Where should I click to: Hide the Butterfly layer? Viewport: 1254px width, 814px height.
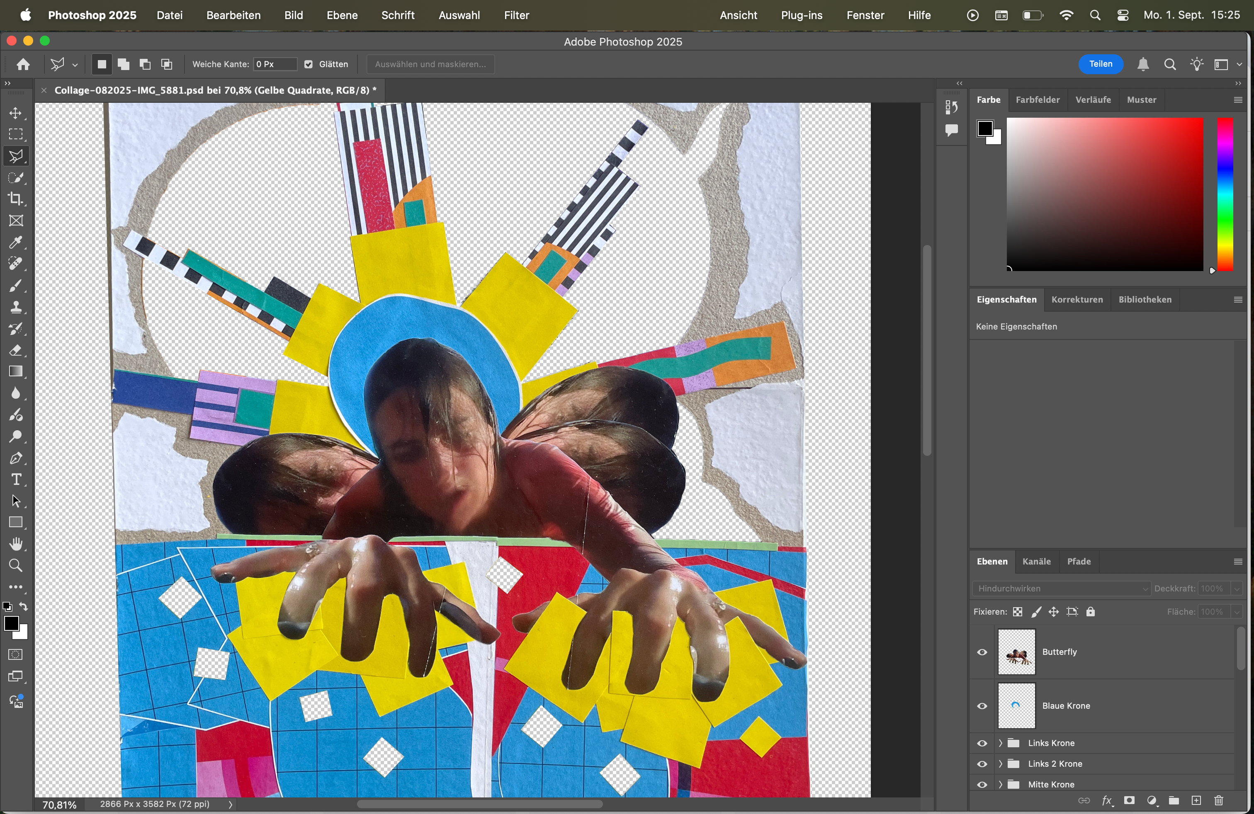(x=982, y=652)
